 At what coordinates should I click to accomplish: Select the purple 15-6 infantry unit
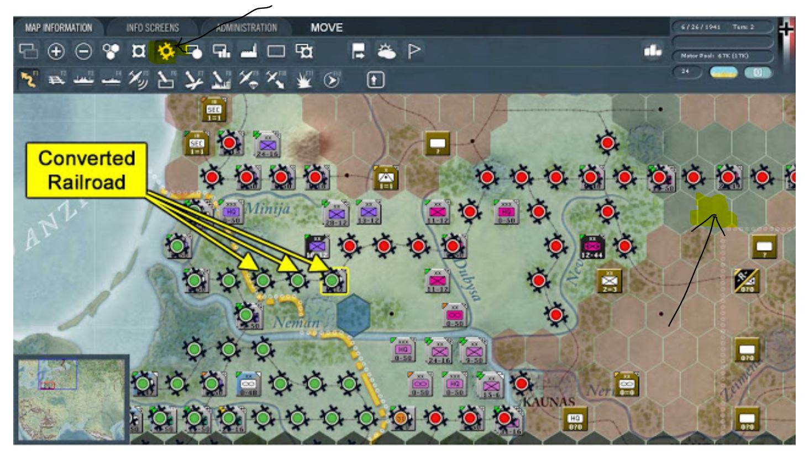click(490, 384)
